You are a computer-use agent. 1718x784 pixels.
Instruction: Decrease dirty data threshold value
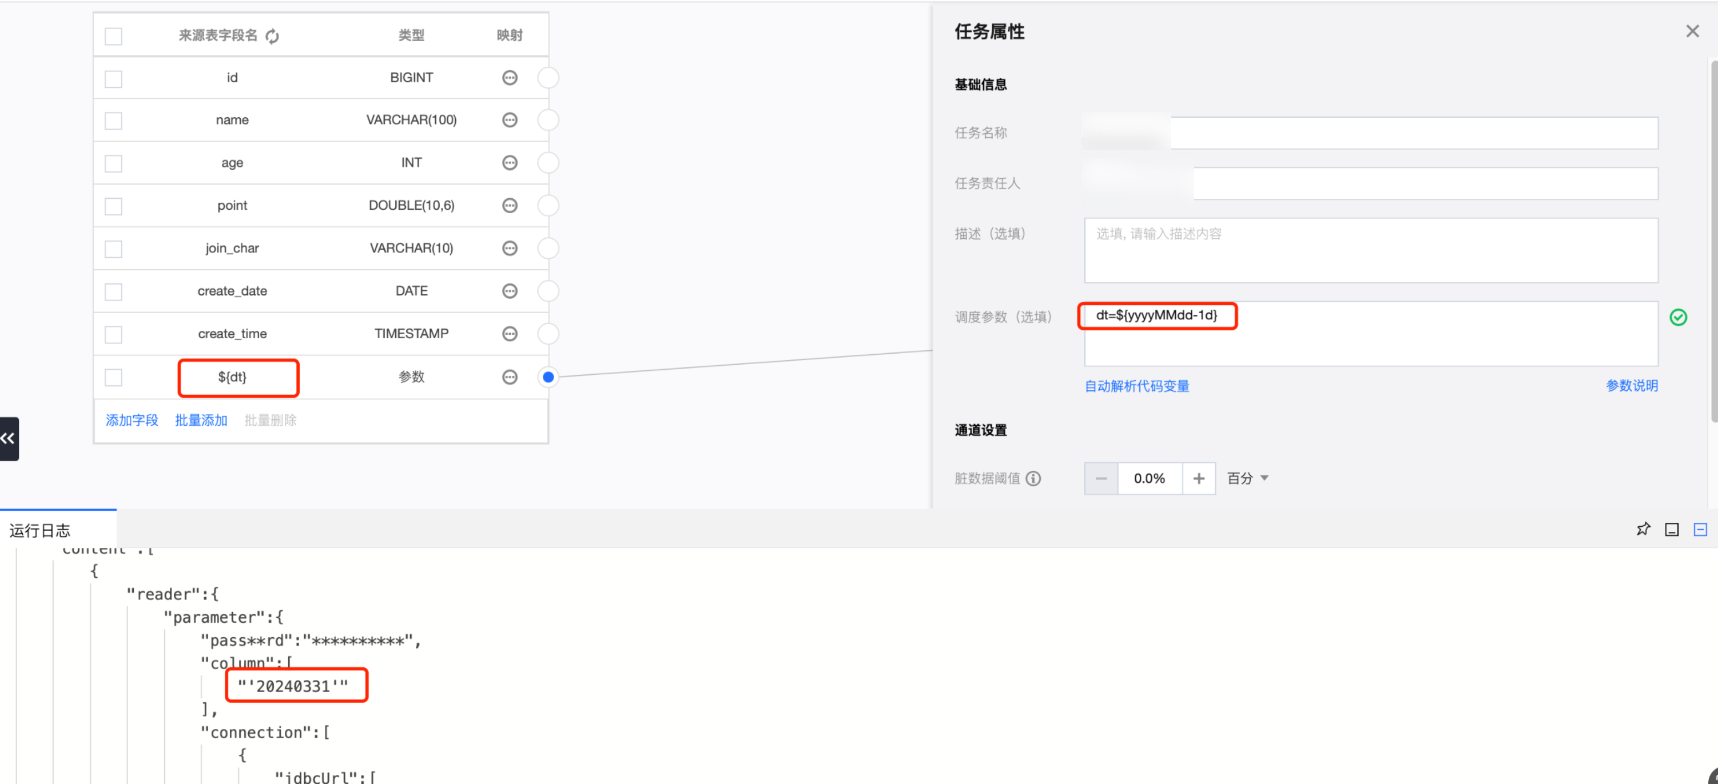[1100, 478]
